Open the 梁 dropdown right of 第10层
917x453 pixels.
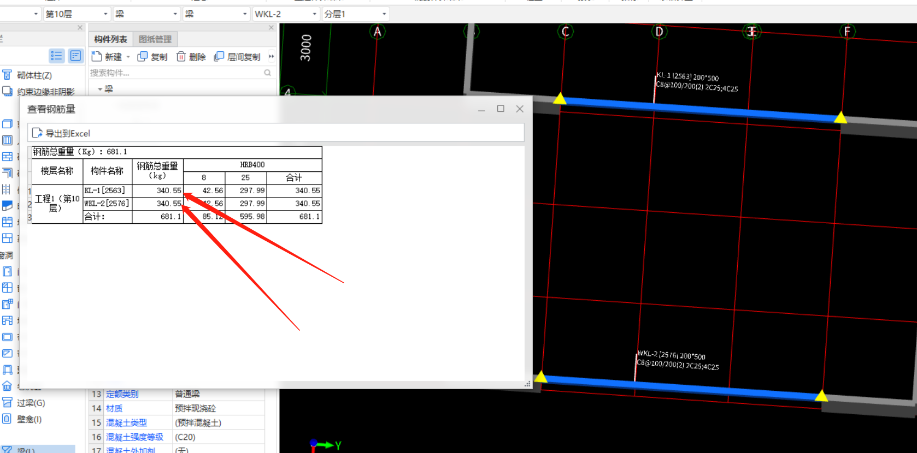coord(175,14)
